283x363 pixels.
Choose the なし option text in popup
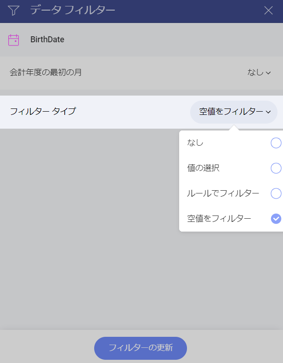pos(195,142)
